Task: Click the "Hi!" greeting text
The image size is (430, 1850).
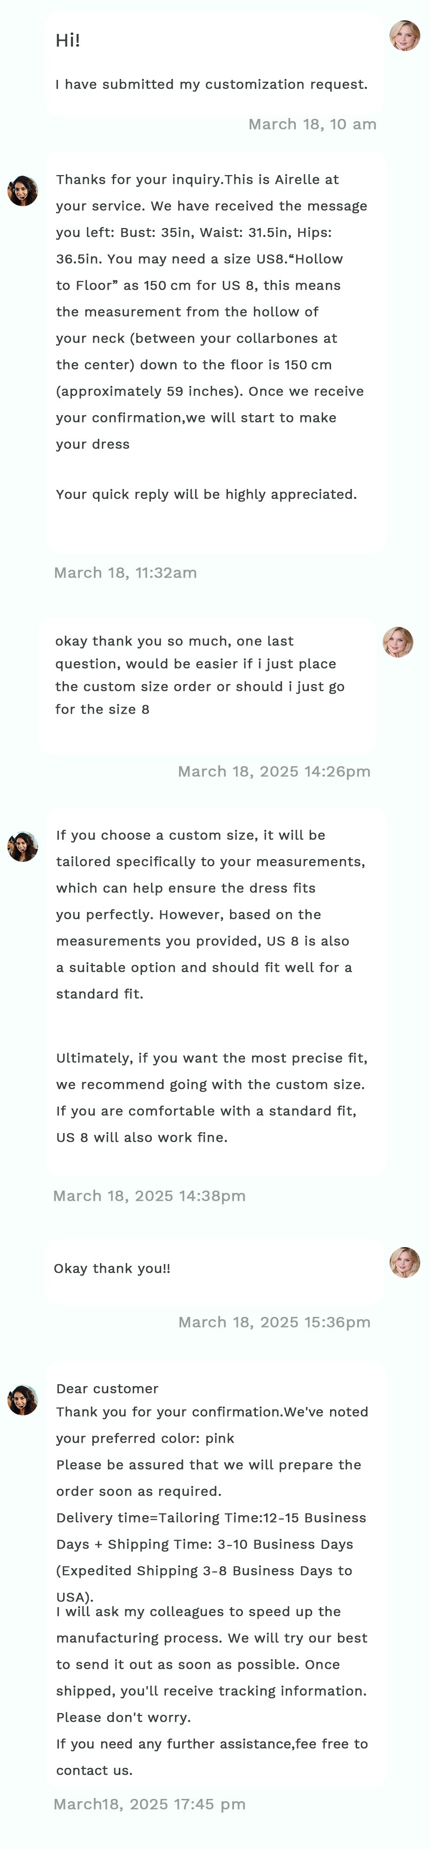Action: click(67, 41)
